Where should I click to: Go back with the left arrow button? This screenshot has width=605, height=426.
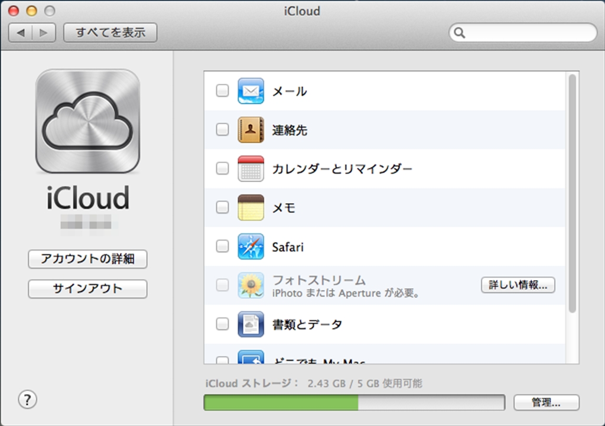[x=21, y=33]
